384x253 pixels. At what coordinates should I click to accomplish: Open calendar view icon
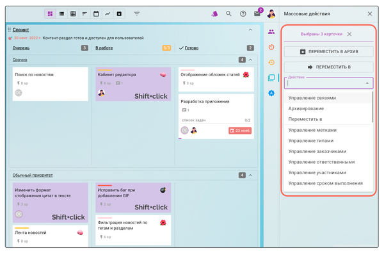click(96, 13)
